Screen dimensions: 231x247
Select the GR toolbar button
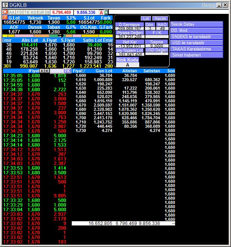(40, 12)
